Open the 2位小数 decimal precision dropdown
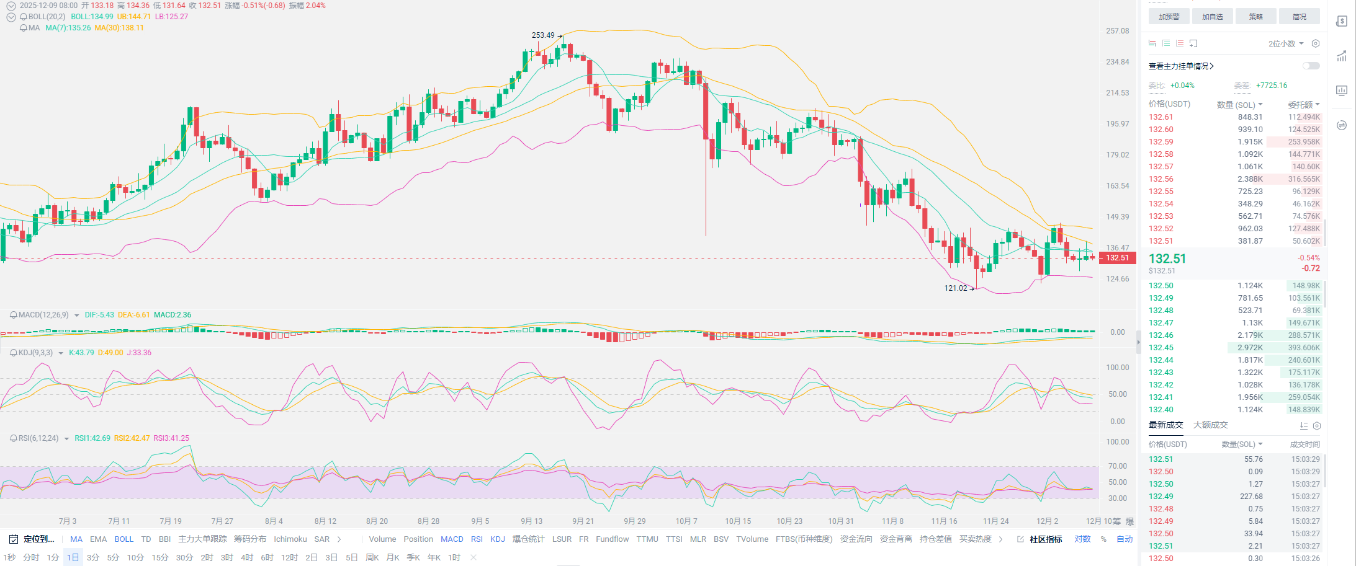 (x=1286, y=43)
